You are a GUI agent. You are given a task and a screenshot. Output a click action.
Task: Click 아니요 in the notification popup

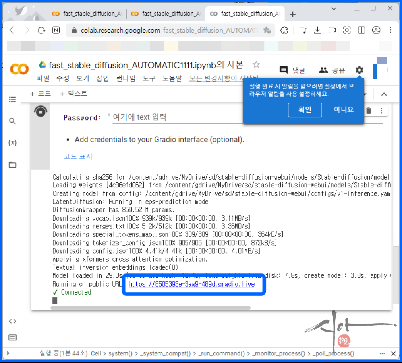click(x=344, y=110)
